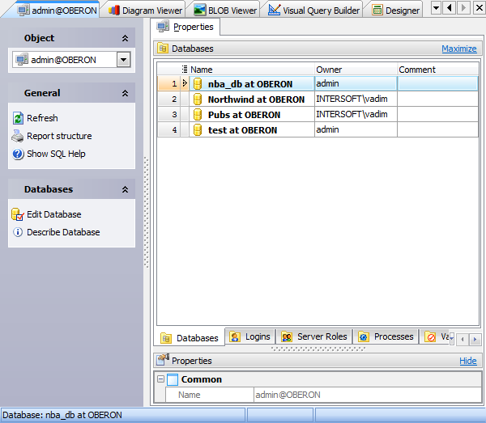Click the Refresh icon in General panel
The height and width of the screenshot is (423, 486).
[18, 118]
